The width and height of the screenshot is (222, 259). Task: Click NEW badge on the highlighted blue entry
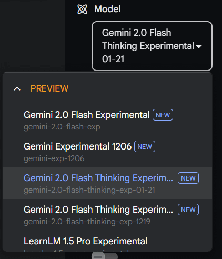pyautogui.click(x=188, y=178)
